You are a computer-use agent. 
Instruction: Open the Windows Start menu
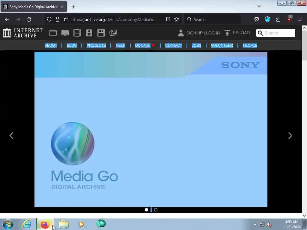pos(8,224)
